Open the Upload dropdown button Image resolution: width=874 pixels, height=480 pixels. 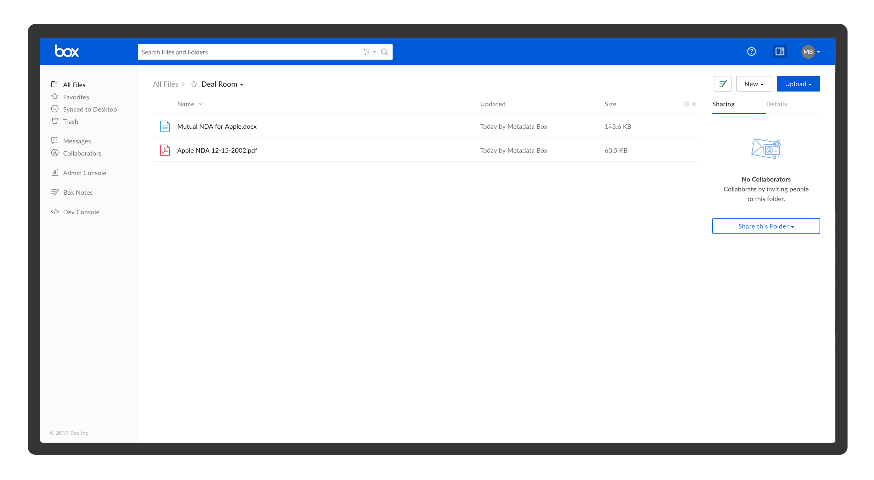[798, 84]
